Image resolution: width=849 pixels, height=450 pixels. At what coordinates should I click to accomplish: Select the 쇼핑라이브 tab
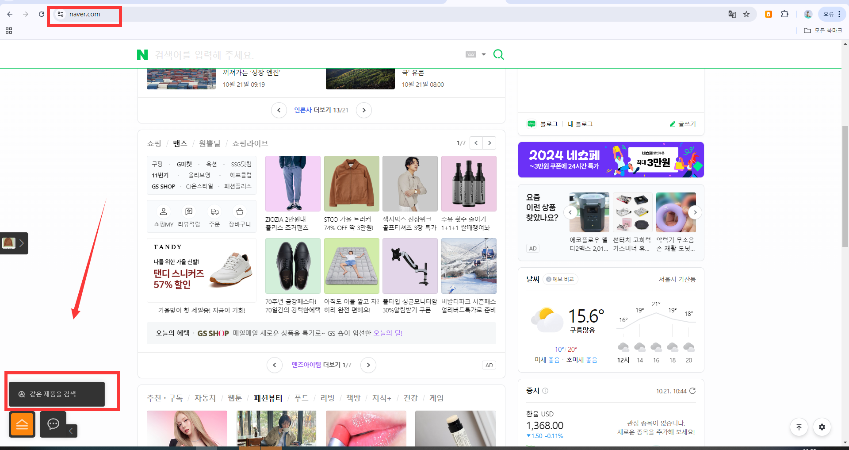tap(250, 143)
